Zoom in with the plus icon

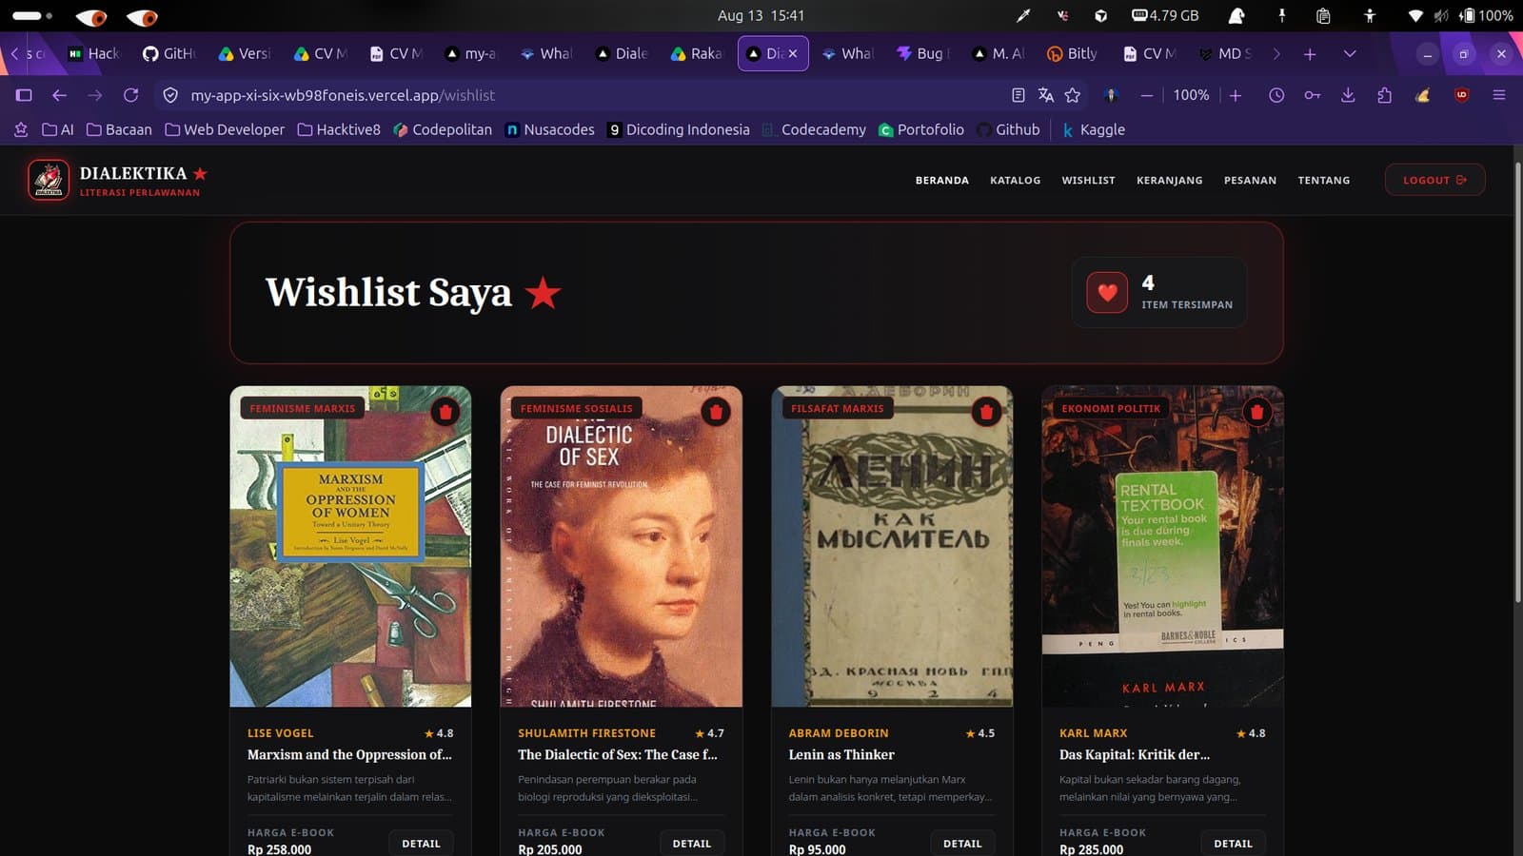(x=1236, y=95)
